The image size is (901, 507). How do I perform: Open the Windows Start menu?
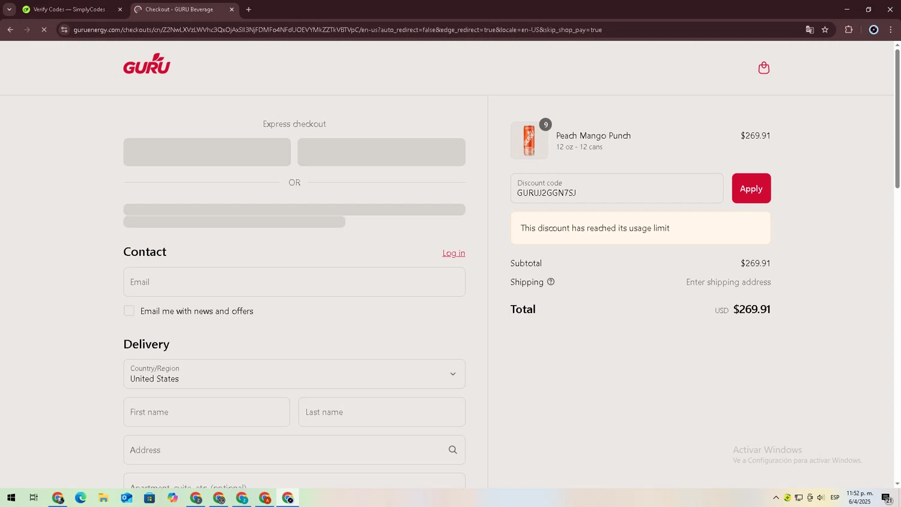pyautogui.click(x=11, y=497)
